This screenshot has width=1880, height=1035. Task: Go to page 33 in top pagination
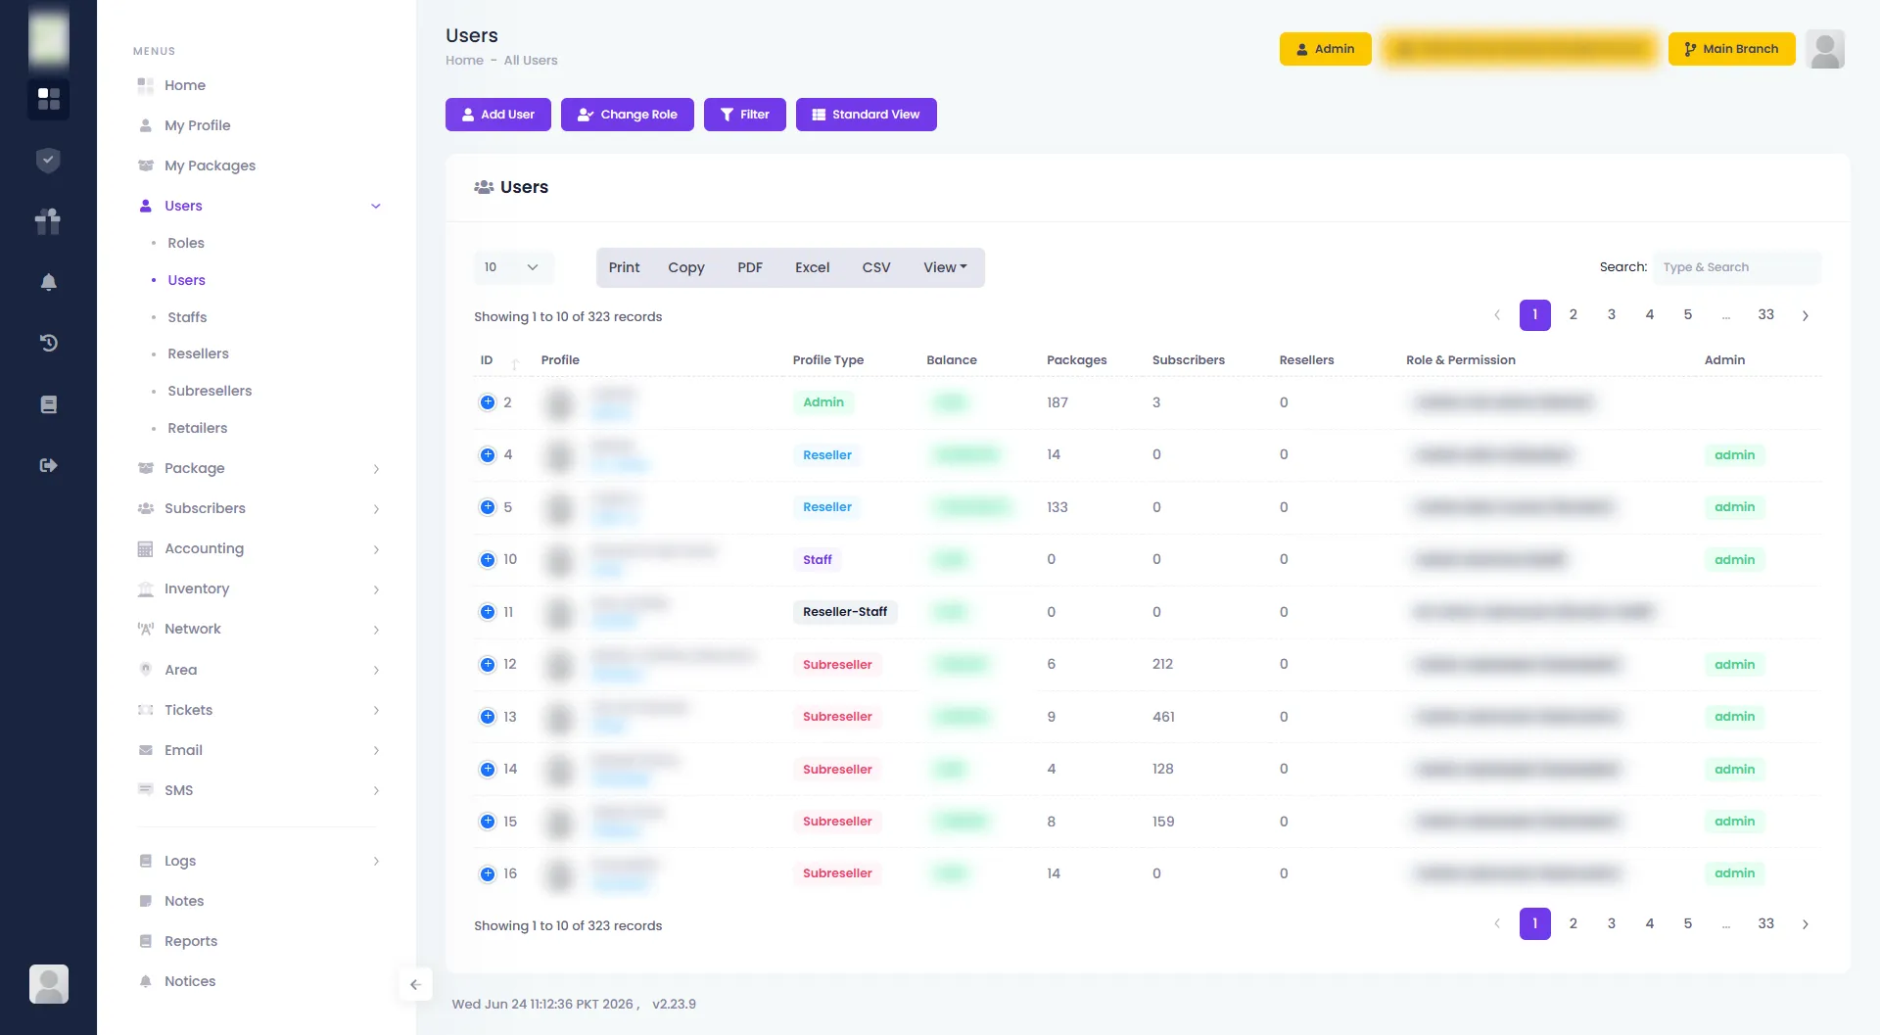[1765, 315]
